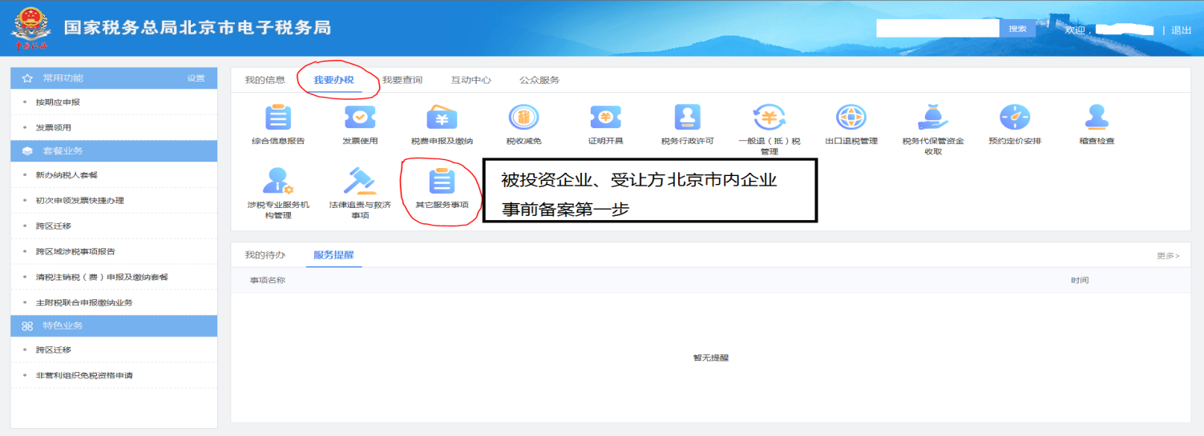Switch to the 我的信息 tab

click(265, 80)
